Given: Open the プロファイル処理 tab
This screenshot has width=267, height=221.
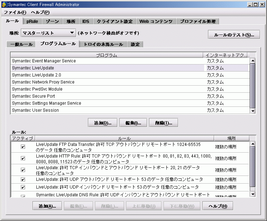Looking at the screenshot, I should [x=198, y=22].
